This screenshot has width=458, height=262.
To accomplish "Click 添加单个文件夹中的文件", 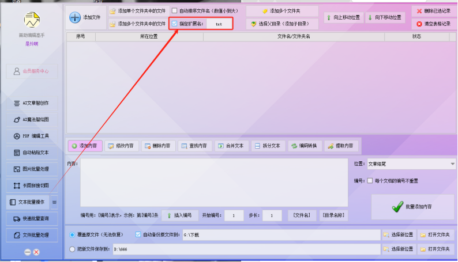I will (138, 11).
